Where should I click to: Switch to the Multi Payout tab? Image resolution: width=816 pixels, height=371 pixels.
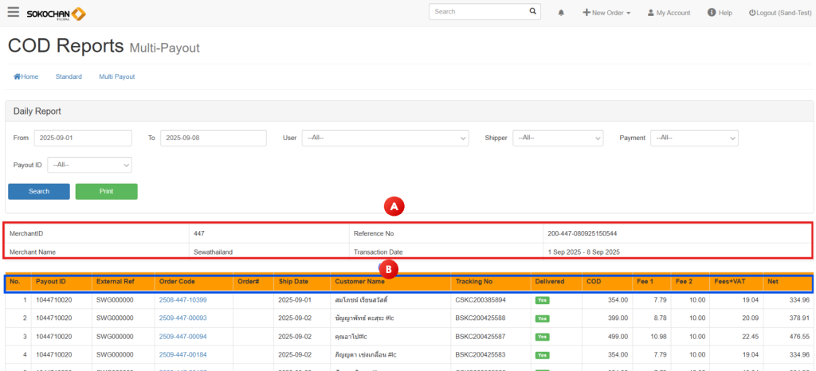(116, 76)
